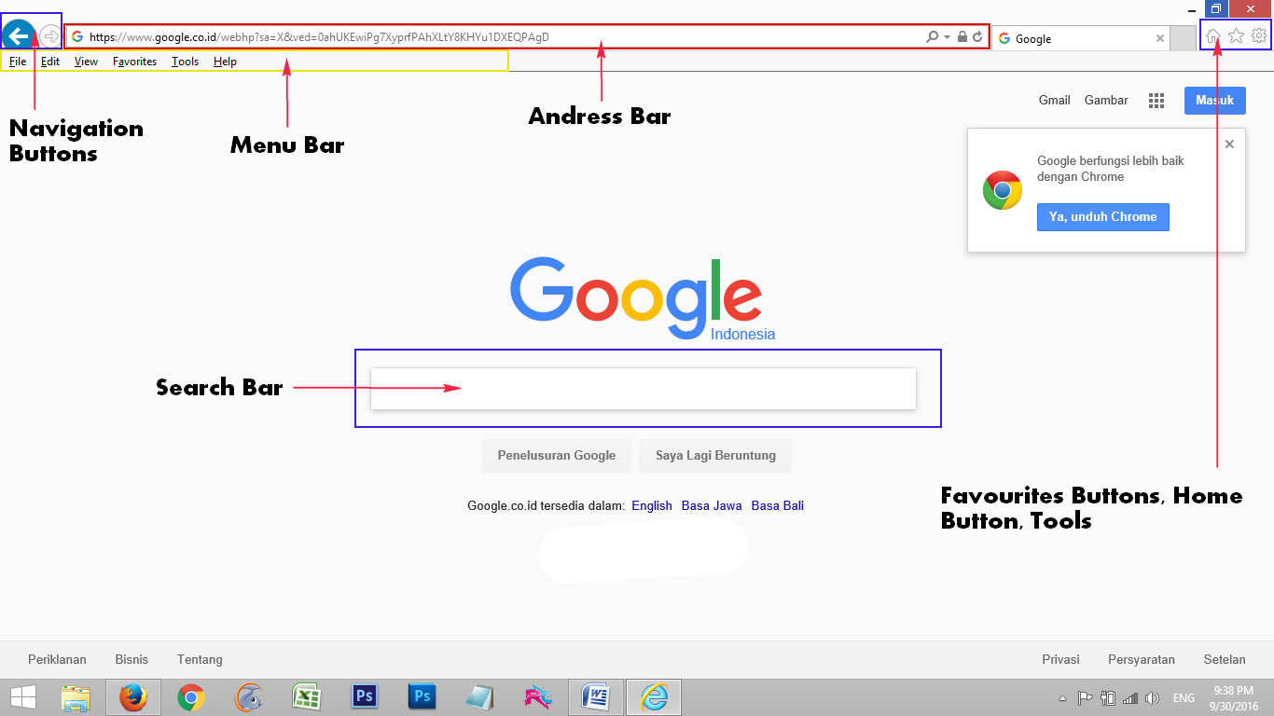Open the Gambar images link

1106,100
